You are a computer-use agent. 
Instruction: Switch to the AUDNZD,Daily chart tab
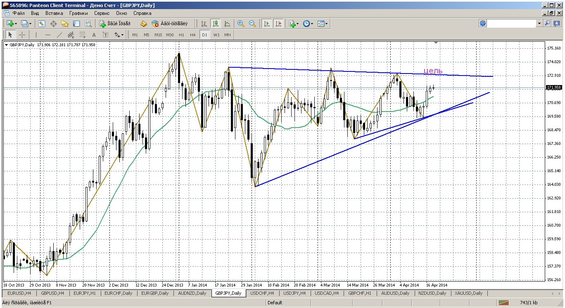click(x=192, y=293)
